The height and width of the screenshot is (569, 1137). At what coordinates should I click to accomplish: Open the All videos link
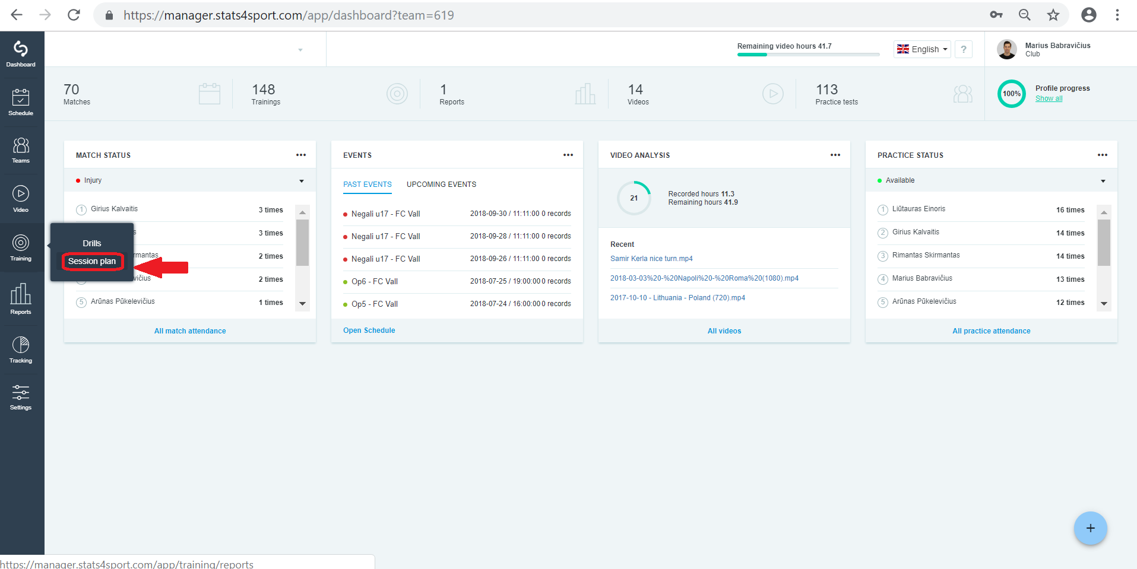tap(724, 331)
